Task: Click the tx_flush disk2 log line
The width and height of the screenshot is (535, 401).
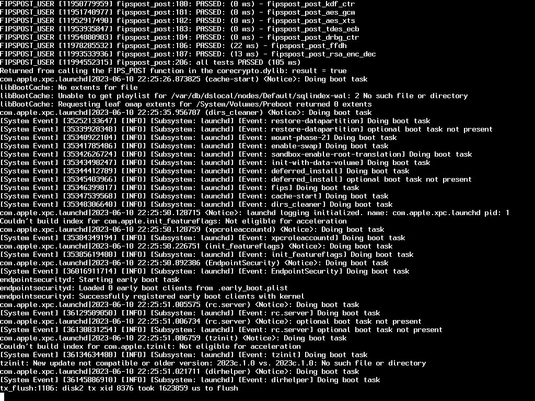Action: pos(119,388)
